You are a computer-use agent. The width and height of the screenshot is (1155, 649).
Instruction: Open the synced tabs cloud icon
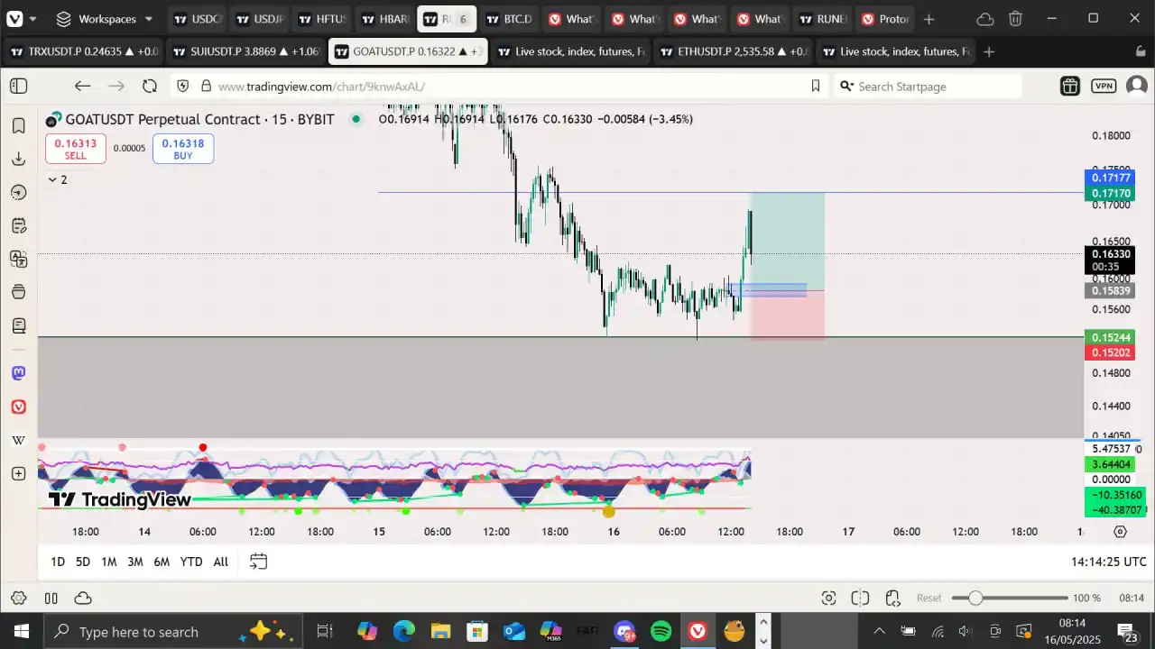(x=985, y=19)
